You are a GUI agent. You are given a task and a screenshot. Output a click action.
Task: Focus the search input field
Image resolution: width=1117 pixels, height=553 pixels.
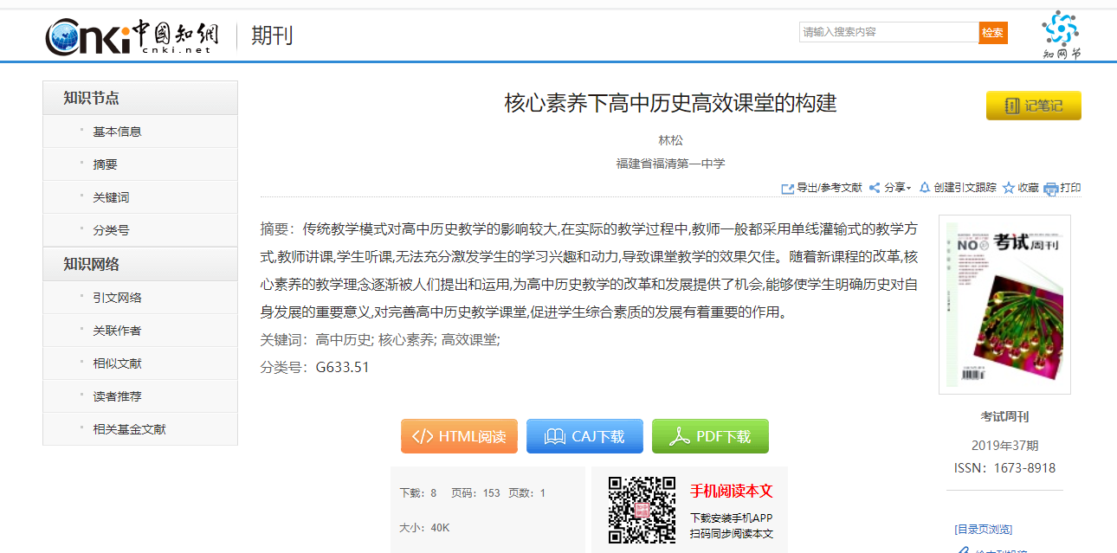(x=888, y=32)
